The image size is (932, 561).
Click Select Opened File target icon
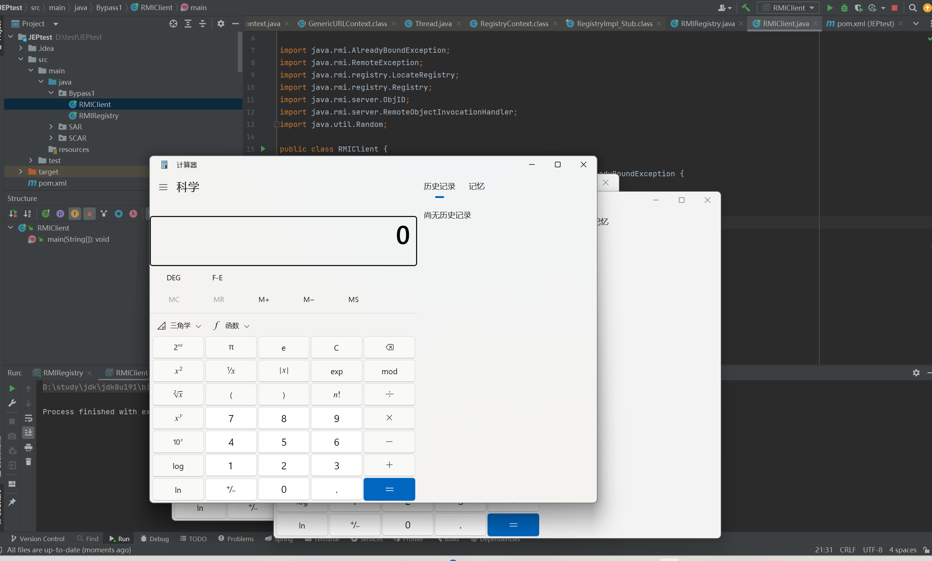coord(173,24)
